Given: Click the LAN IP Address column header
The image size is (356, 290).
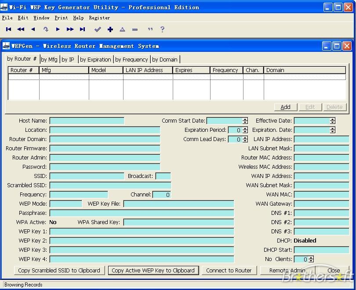Looking at the screenshot, I should click(148, 70).
